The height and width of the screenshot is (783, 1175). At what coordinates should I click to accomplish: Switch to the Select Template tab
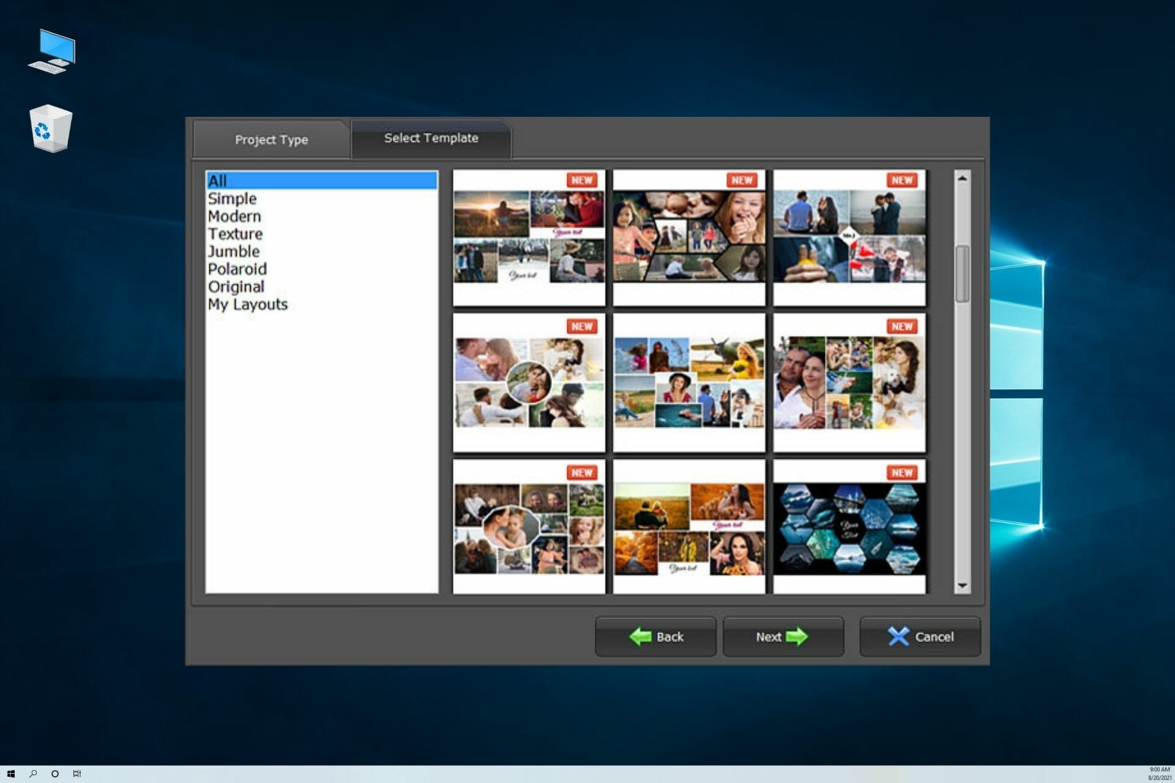431,138
